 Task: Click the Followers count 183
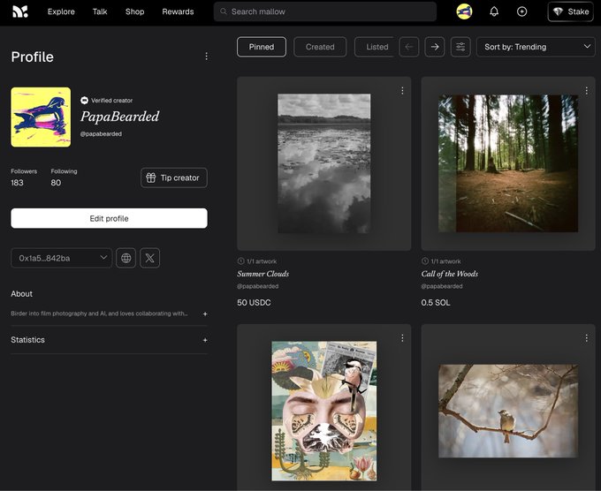pyautogui.click(x=17, y=183)
